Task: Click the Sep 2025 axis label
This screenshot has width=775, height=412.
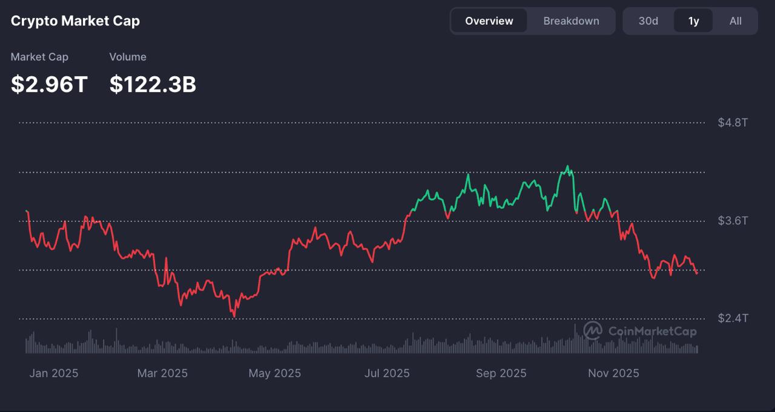Action: 501,373
